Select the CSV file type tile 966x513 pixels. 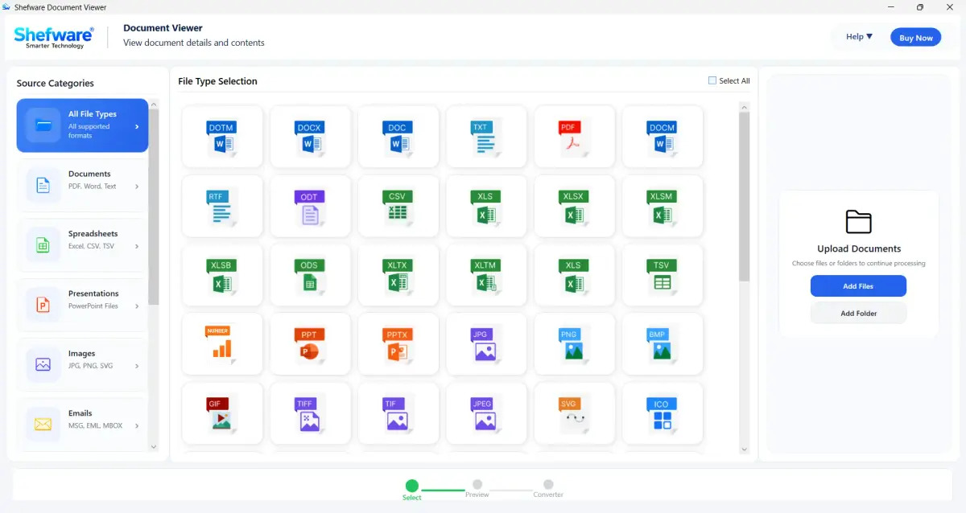[x=398, y=207]
